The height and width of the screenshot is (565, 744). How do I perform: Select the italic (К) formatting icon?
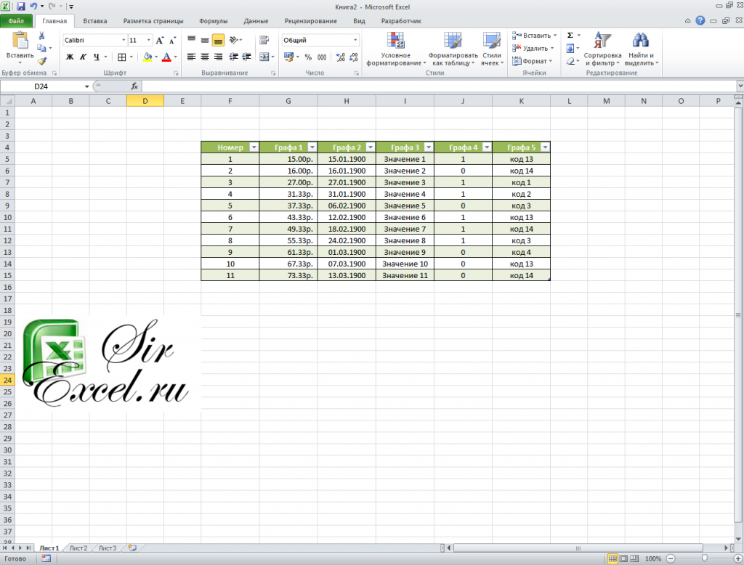82,57
